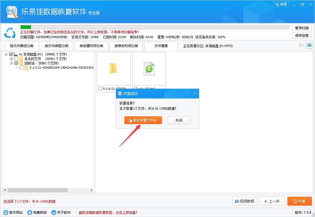Open 超级详细数据恢复教程 tutorial link

point(108,212)
